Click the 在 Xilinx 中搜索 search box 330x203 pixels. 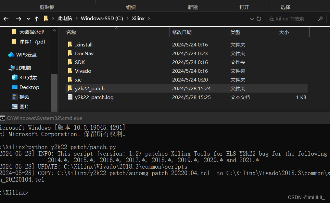coord(296,19)
